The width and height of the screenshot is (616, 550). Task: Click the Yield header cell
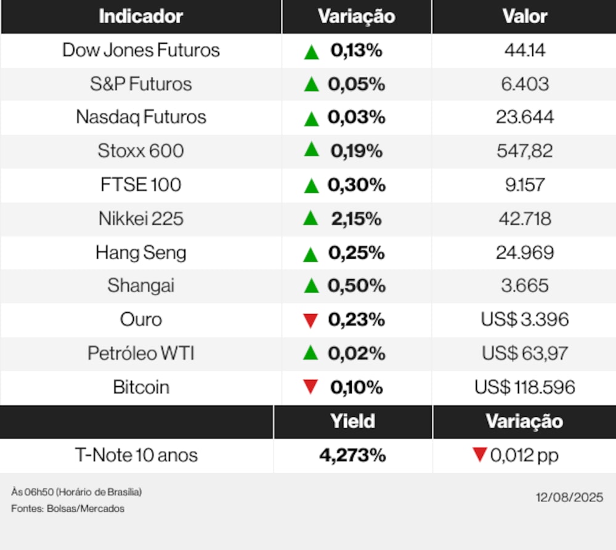coord(352,421)
